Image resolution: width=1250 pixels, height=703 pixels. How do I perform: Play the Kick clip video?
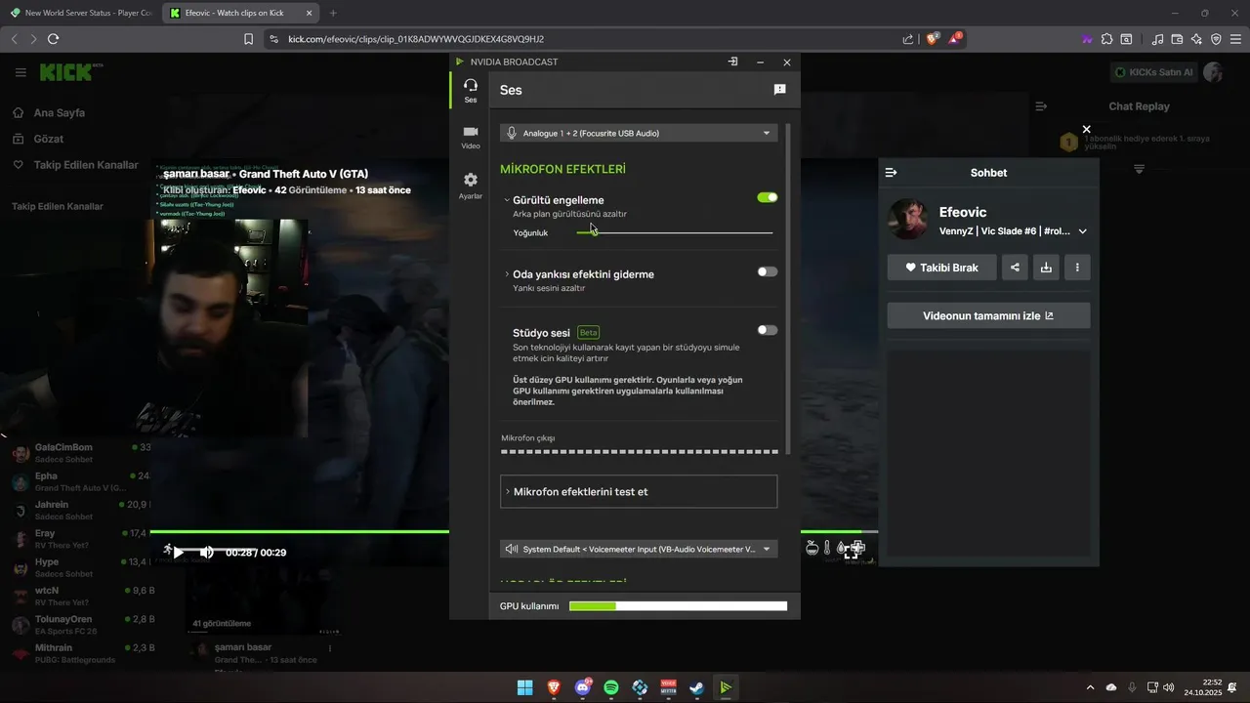click(x=178, y=553)
